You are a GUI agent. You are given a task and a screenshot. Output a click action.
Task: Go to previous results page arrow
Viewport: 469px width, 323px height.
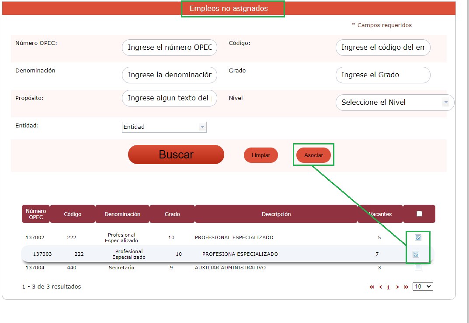tap(381, 287)
